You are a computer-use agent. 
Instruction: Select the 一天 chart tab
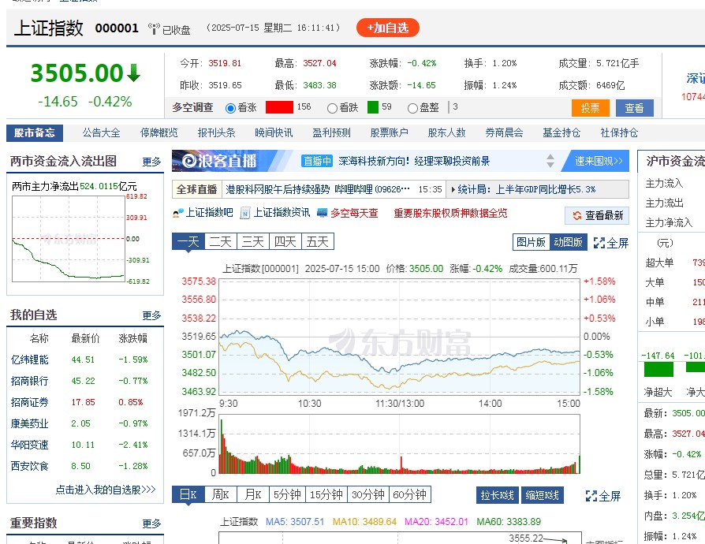click(188, 242)
